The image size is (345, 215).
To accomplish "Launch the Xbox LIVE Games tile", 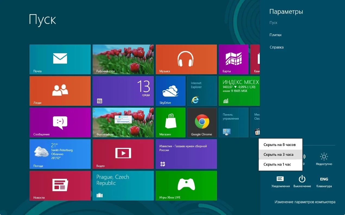I will (x=186, y=185).
